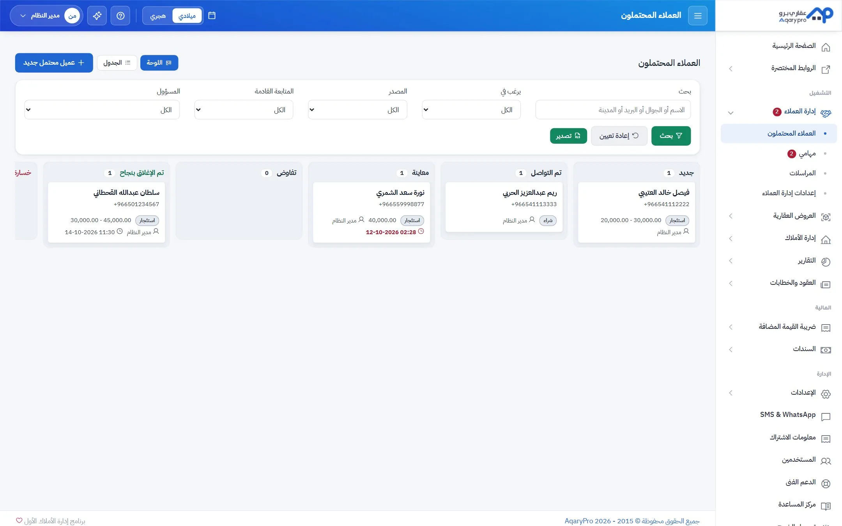The height and width of the screenshot is (526, 842).
Task: Open فيصل خالد العتيبي lead card
Action: coord(637,212)
